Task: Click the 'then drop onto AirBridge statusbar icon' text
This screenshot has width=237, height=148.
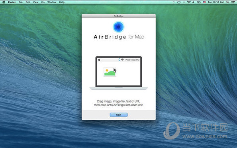Action: point(119,105)
